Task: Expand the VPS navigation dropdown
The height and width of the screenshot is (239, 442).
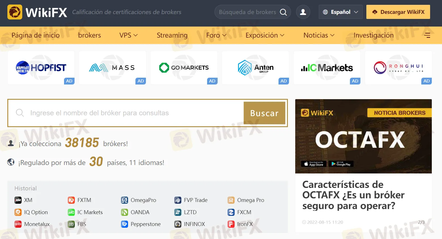Action: pyautogui.click(x=128, y=35)
